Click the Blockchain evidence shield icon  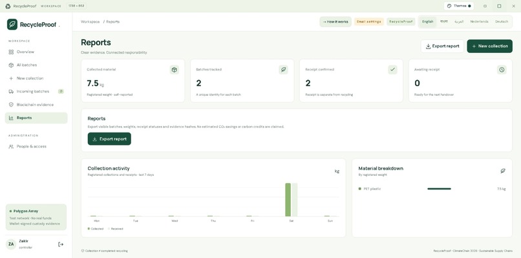click(11, 105)
